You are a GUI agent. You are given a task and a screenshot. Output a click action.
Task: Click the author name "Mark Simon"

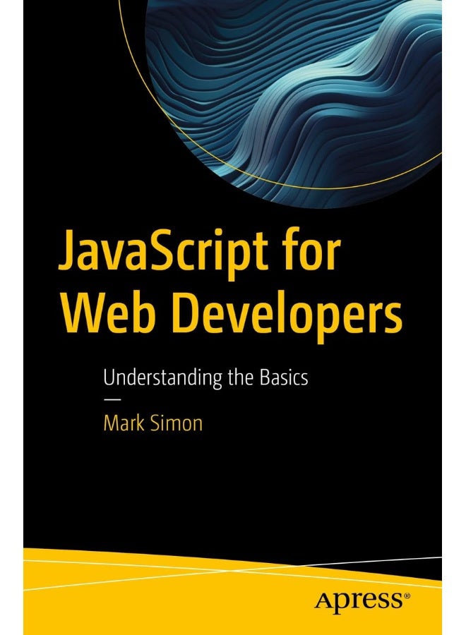pyautogui.click(x=153, y=423)
